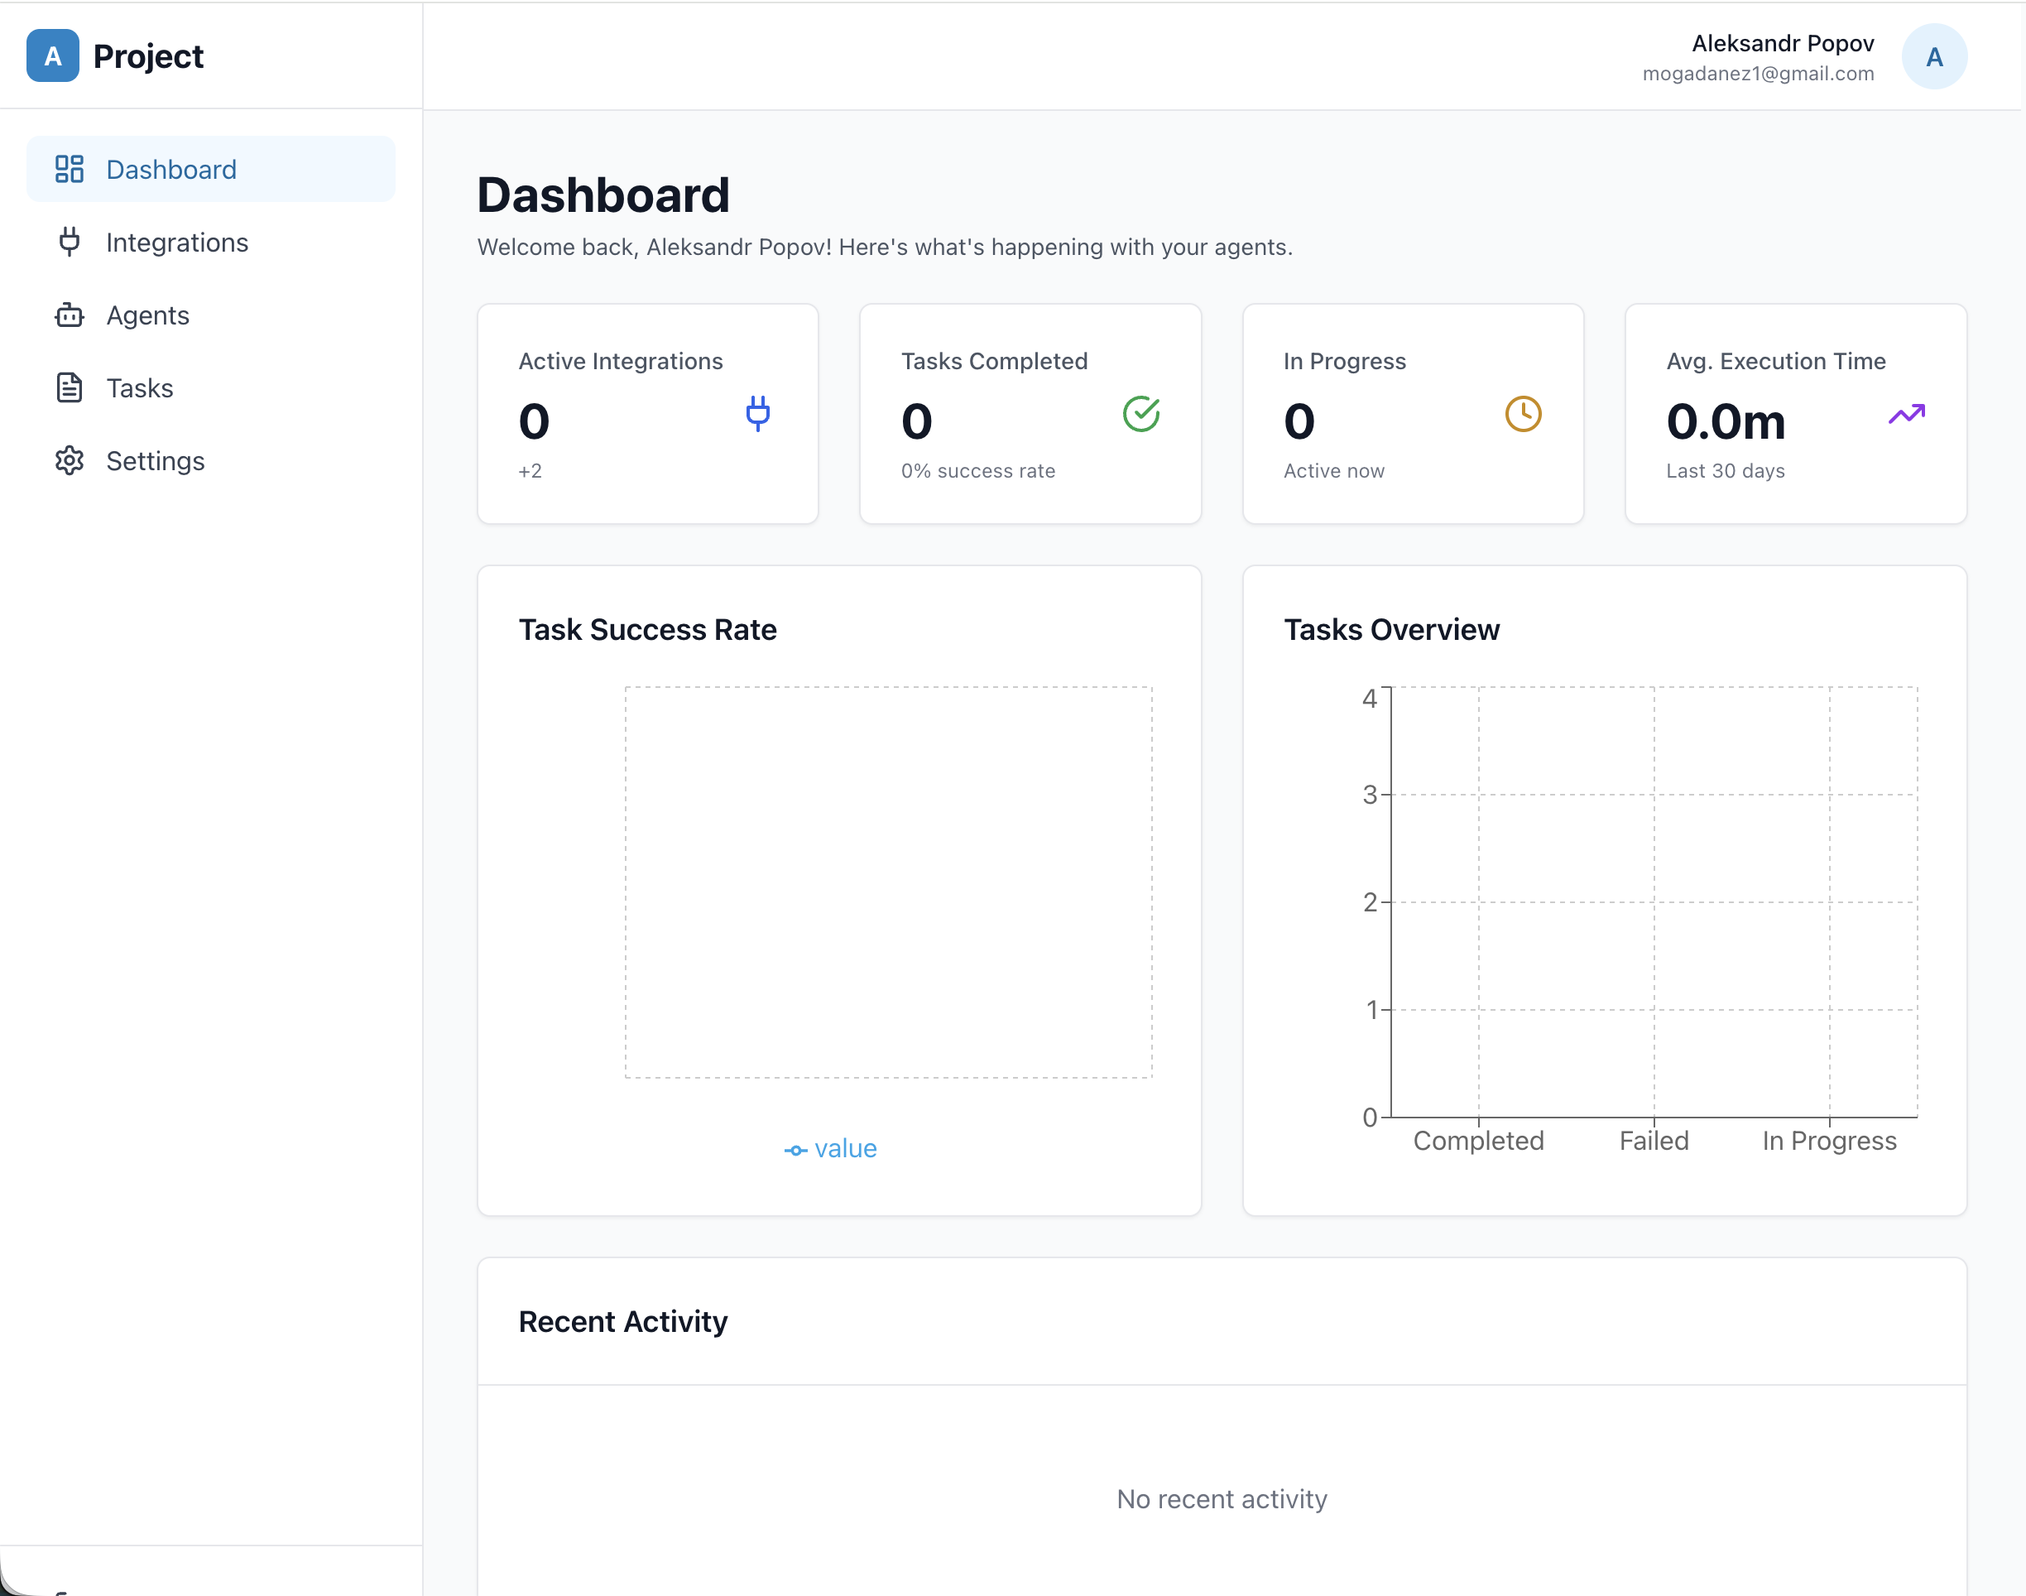The height and width of the screenshot is (1596, 2026).
Task: Click the Dashboard grid icon in sidebar
Action: [x=70, y=169]
